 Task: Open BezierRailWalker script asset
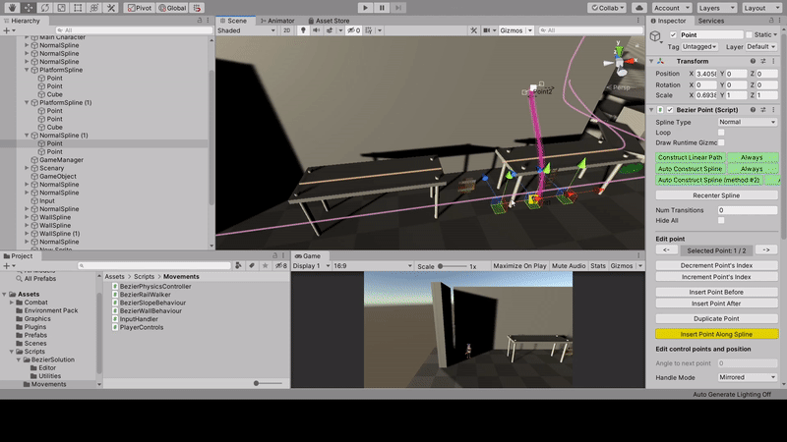145,294
